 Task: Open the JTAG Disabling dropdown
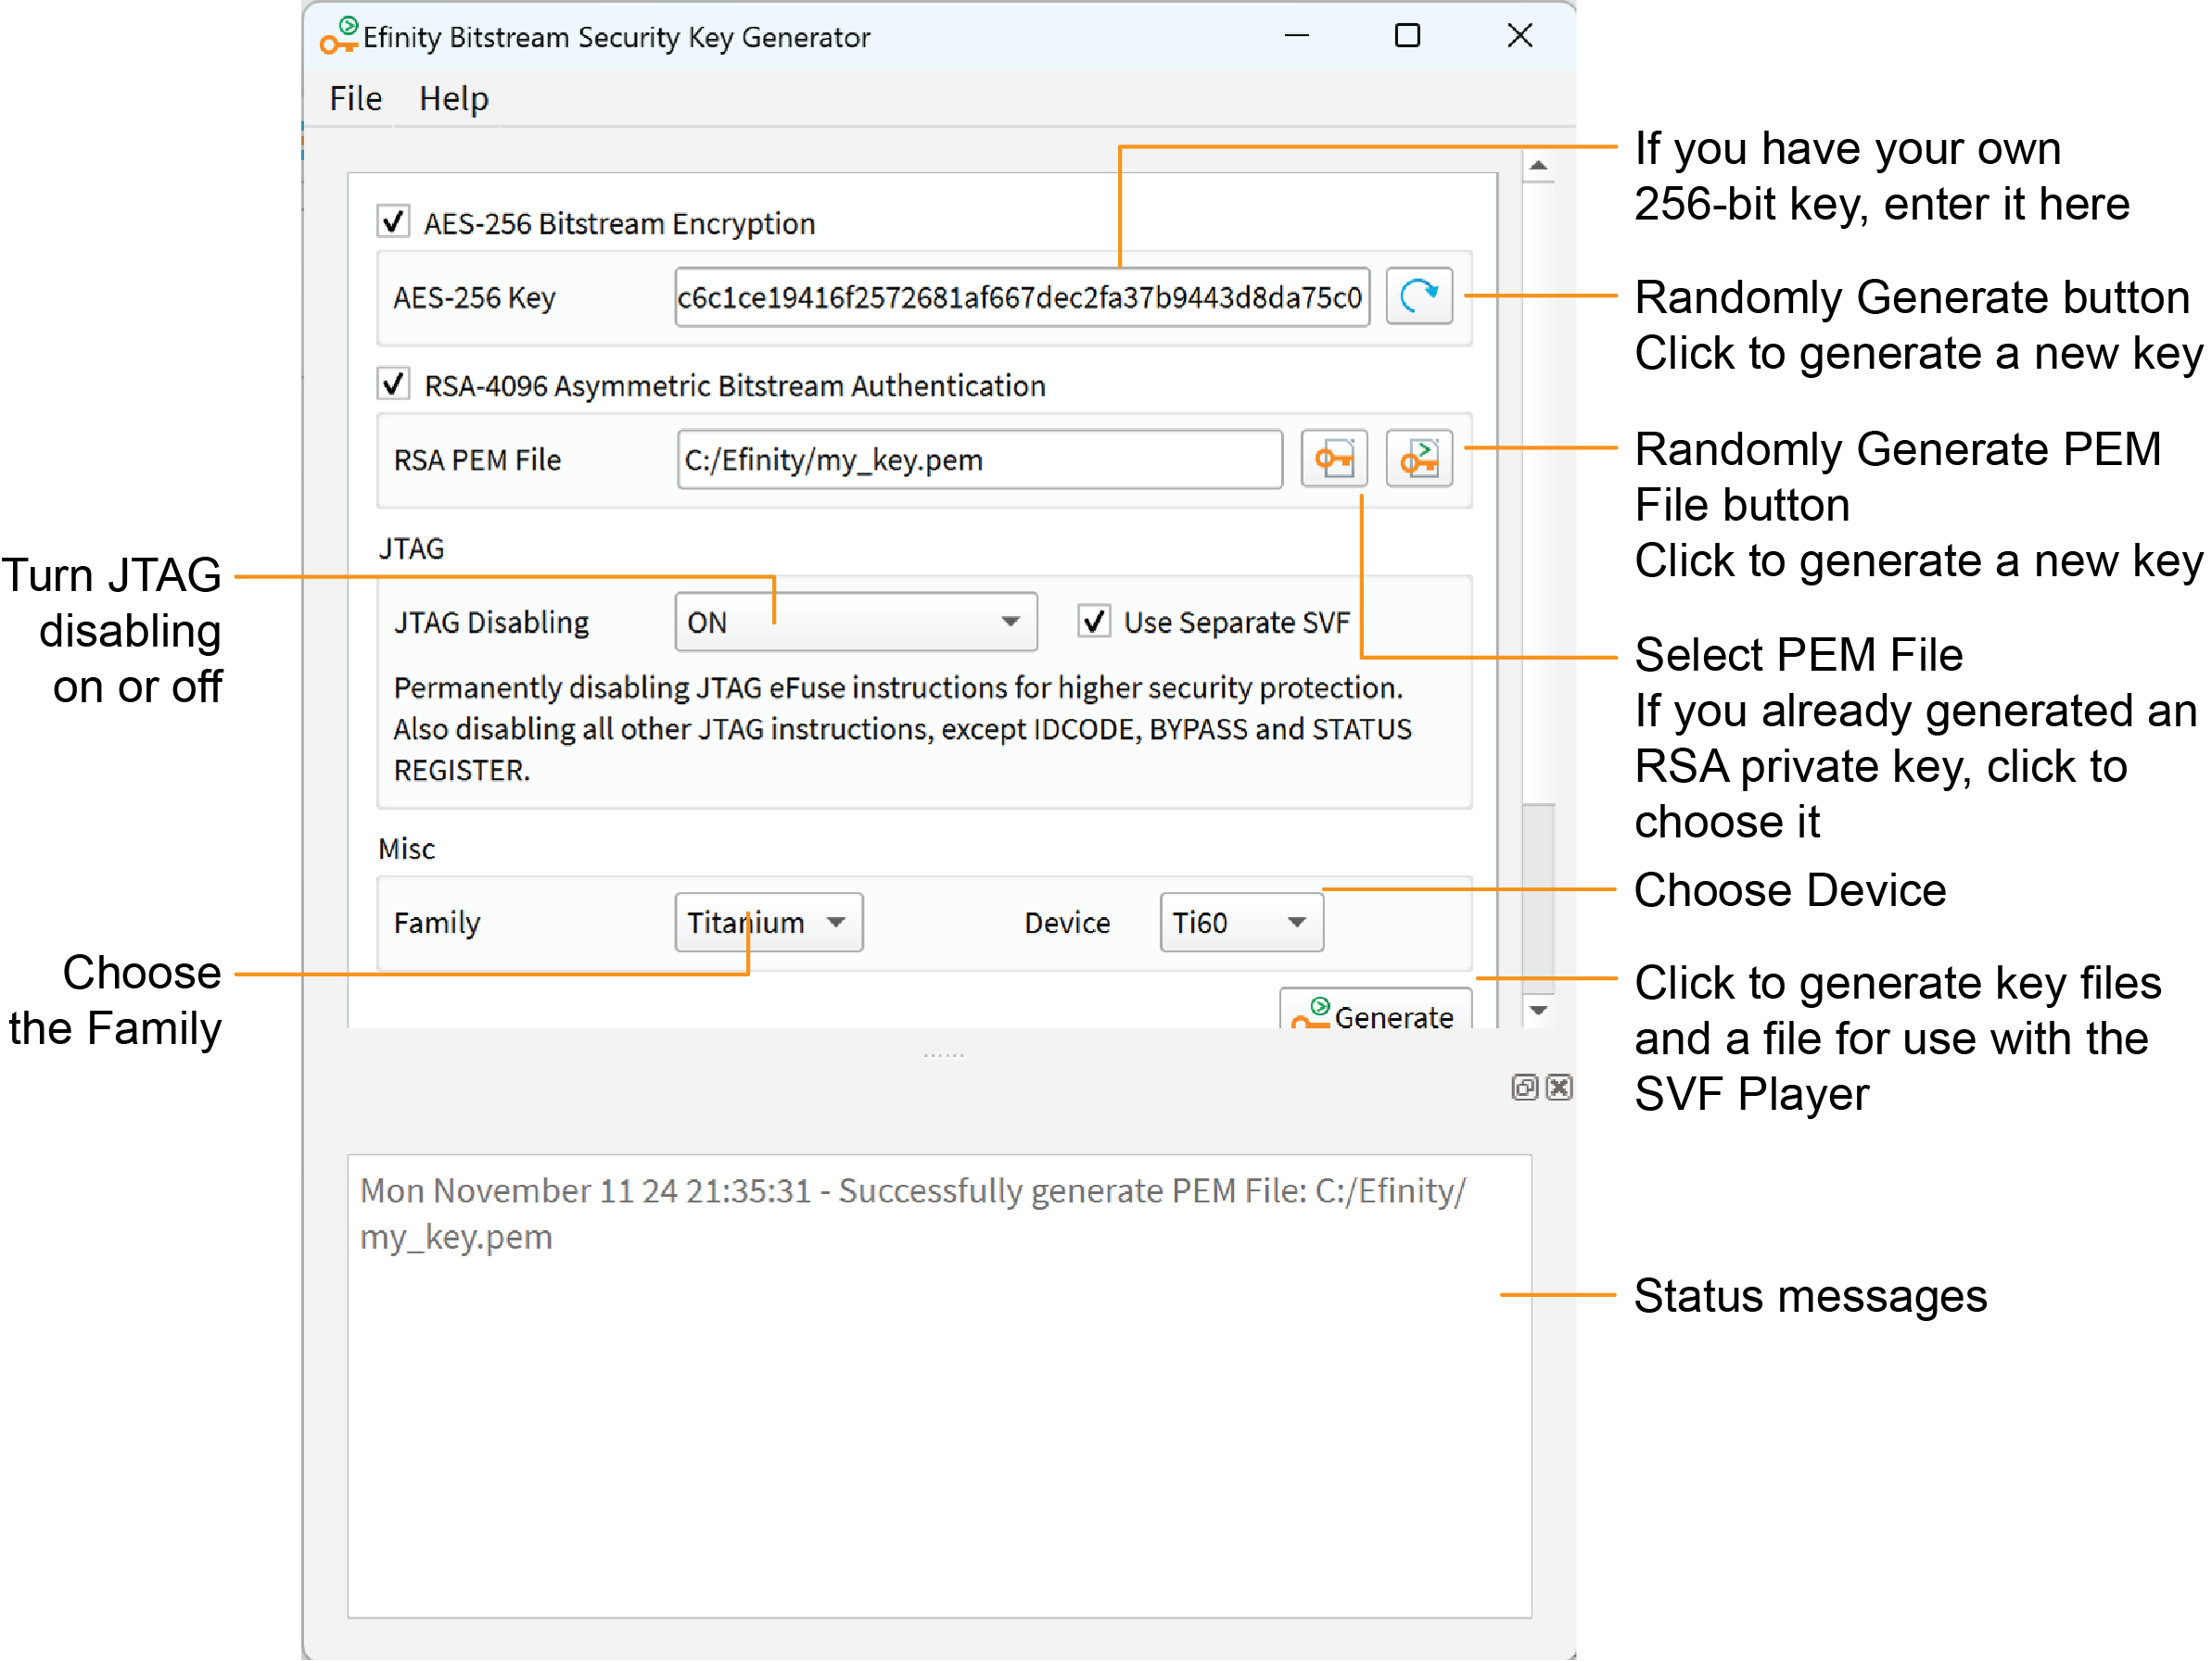tap(855, 622)
